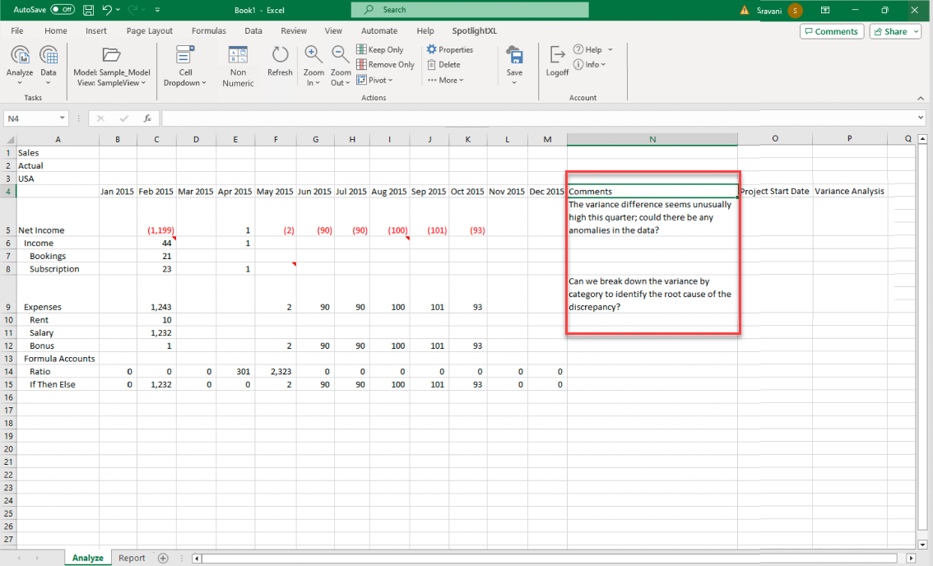Collapse the ribbon using the chevron
Image resolution: width=933 pixels, height=566 pixels.
921,98
